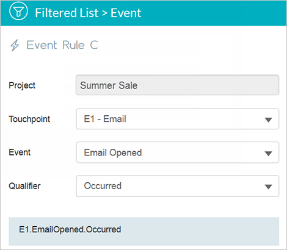Click the Touchpoint dropdown arrow

[x=269, y=120]
